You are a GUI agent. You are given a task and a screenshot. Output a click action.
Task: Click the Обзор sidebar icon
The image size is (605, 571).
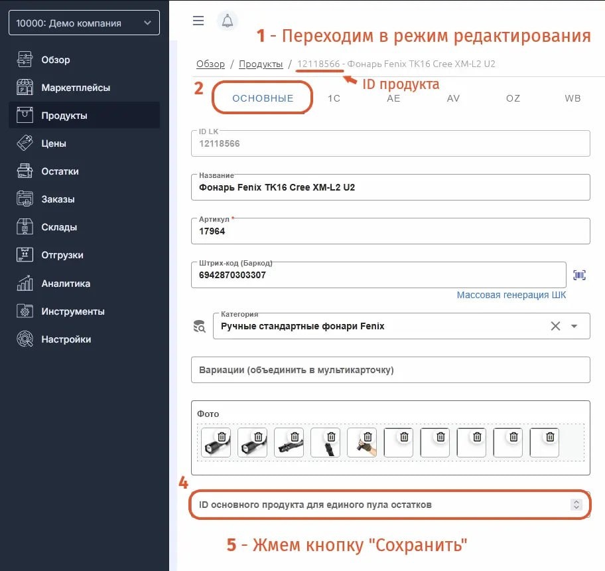(x=25, y=60)
